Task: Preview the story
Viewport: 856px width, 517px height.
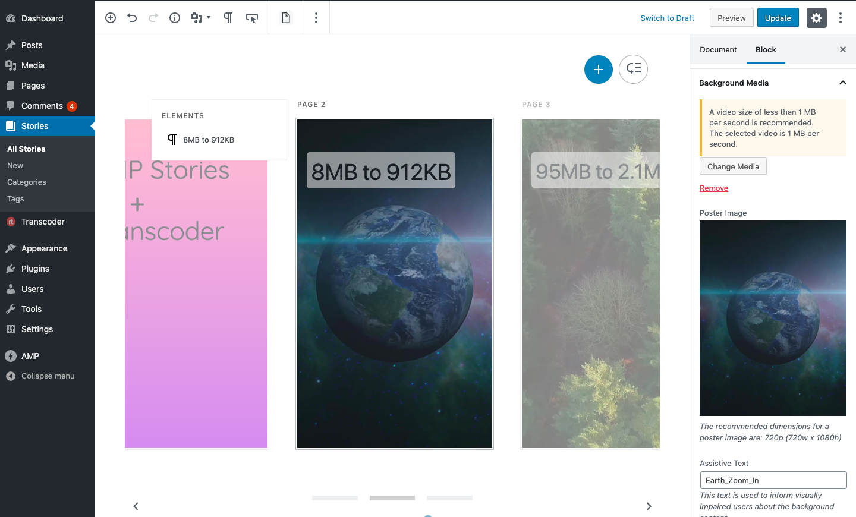Action: [731, 18]
